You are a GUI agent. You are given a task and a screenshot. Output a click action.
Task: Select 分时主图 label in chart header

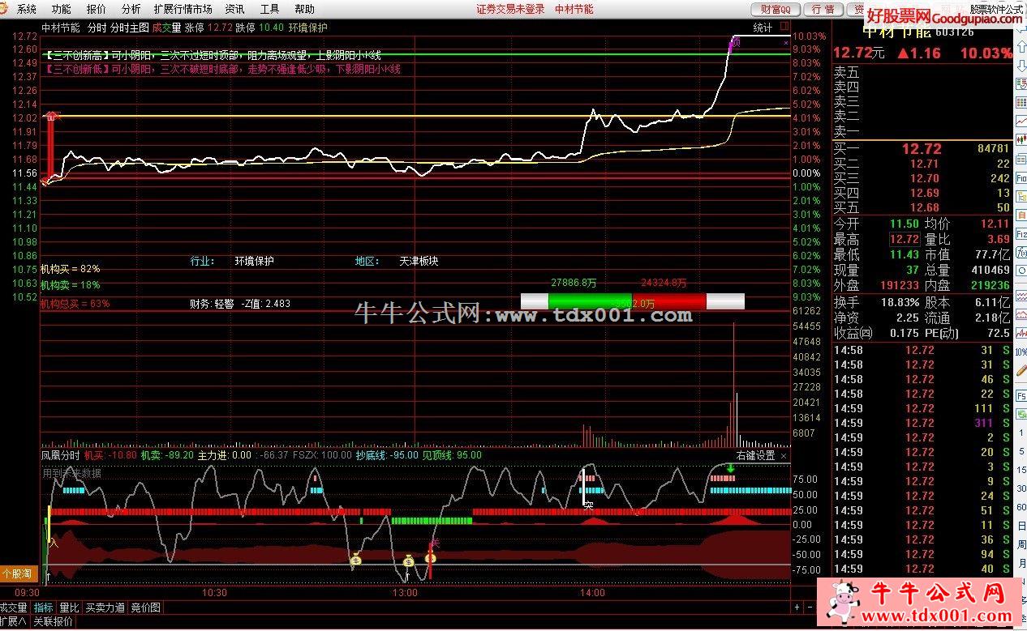(x=129, y=28)
